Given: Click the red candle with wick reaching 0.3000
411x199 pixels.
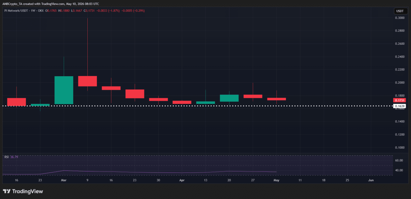Looking at the screenshot, I should tap(87, 81).
